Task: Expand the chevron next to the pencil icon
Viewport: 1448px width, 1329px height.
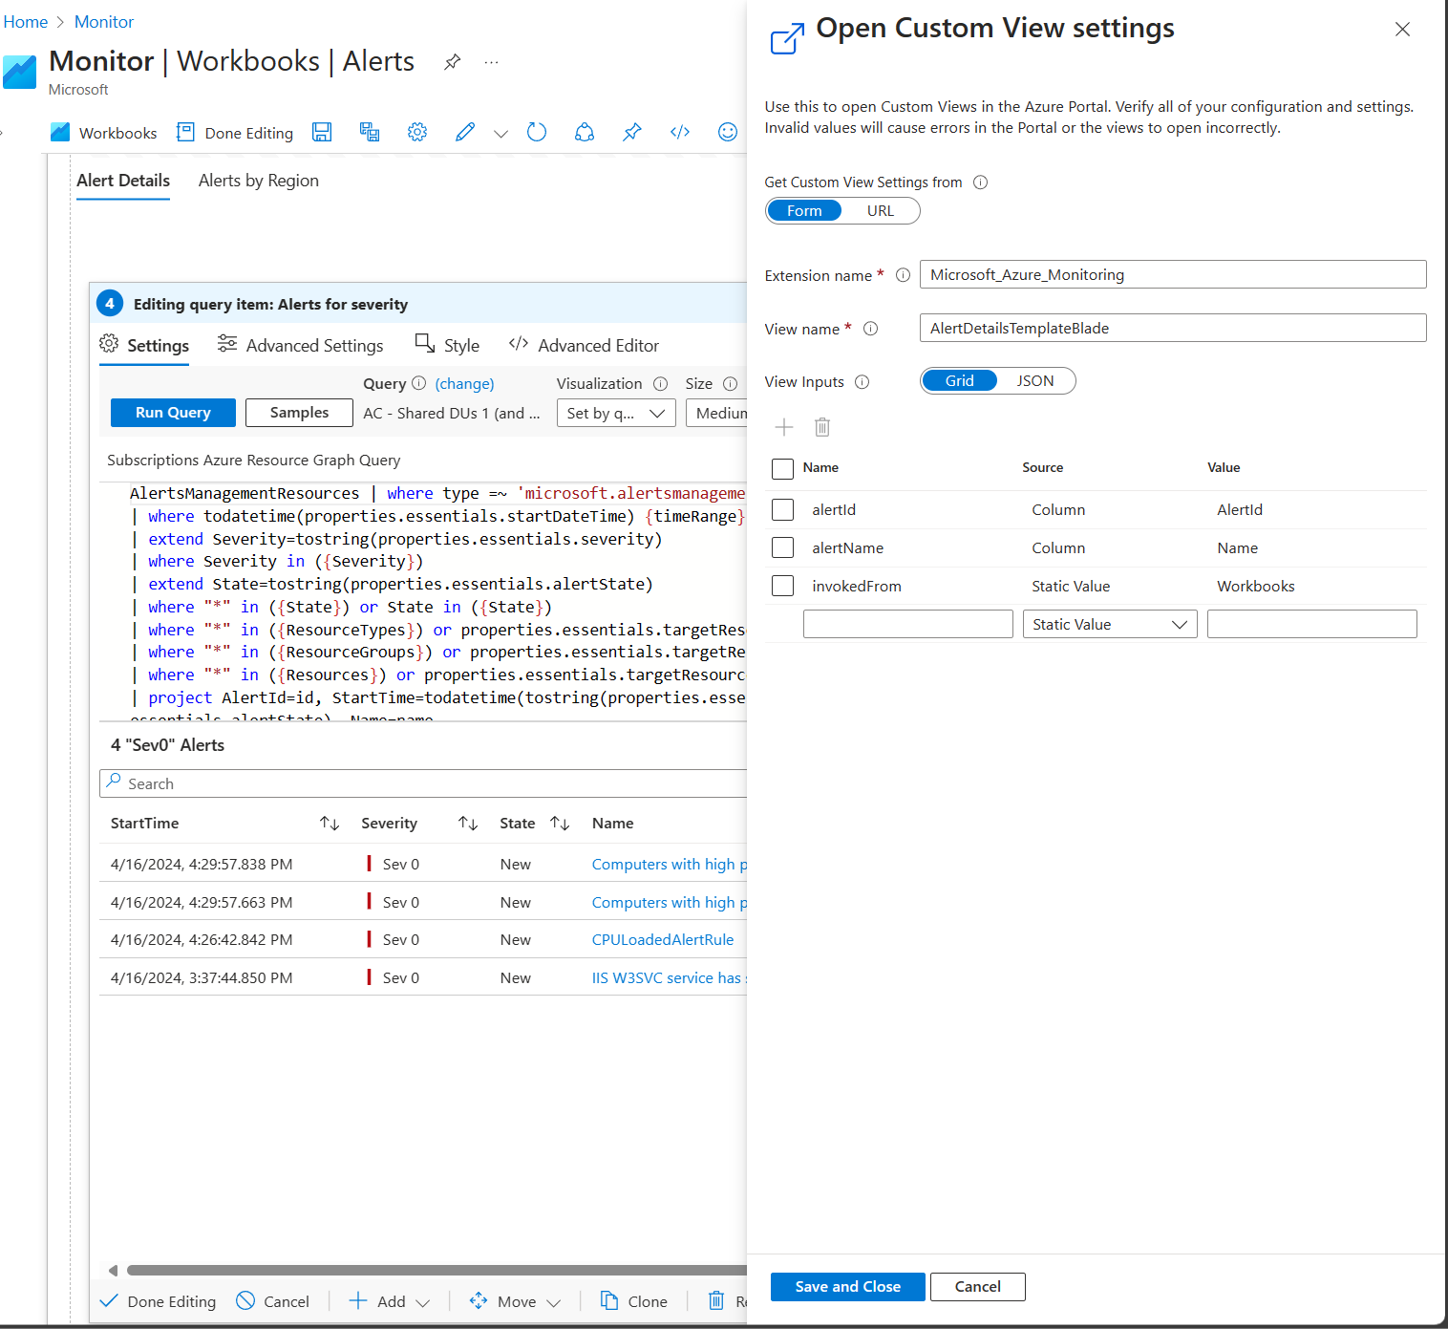Action: [x=500, y=134]
